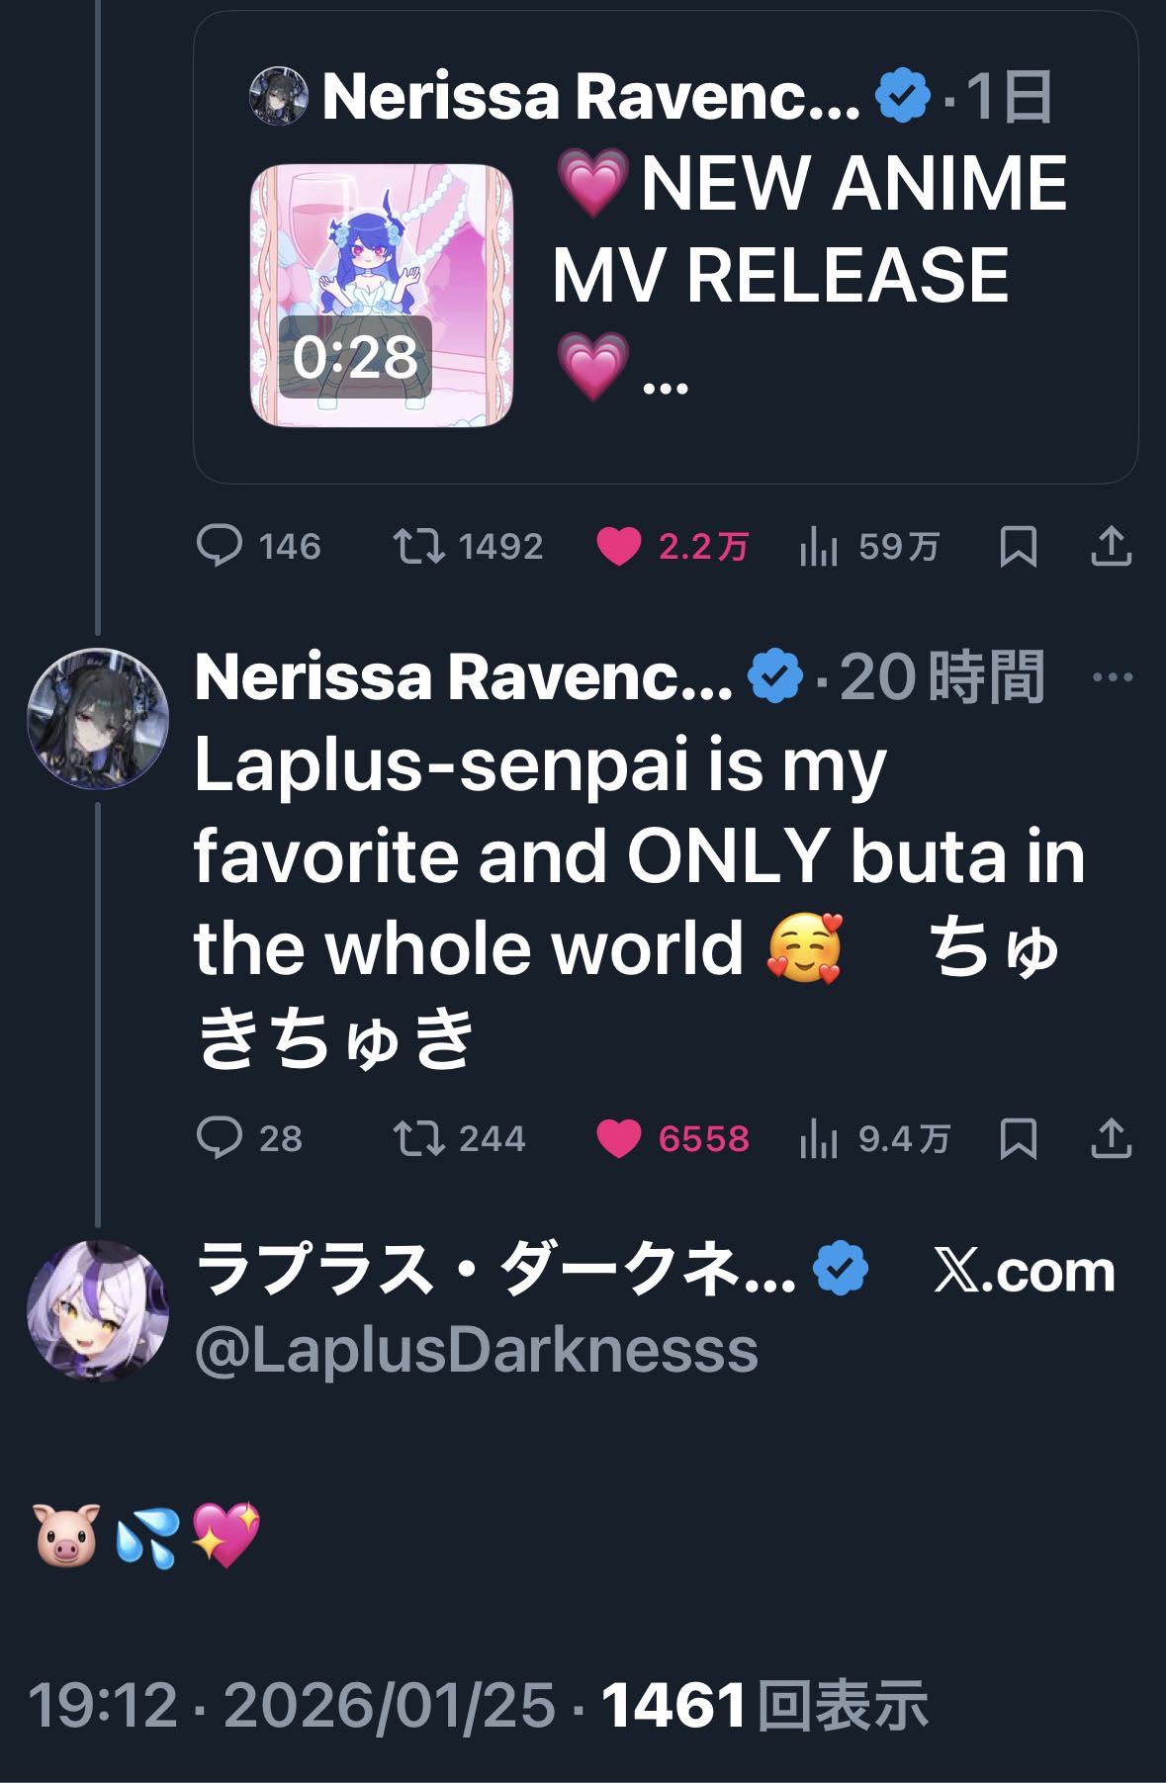Screen dimensions: 1166x1783
Task: Share the Laplus-senpai buta tweet
Action: point(1111,1138)
